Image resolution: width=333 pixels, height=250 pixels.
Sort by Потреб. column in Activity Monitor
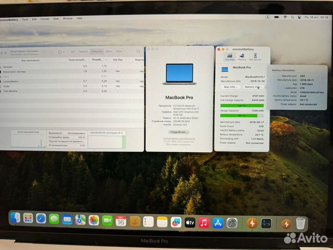[x=99, y=60]
